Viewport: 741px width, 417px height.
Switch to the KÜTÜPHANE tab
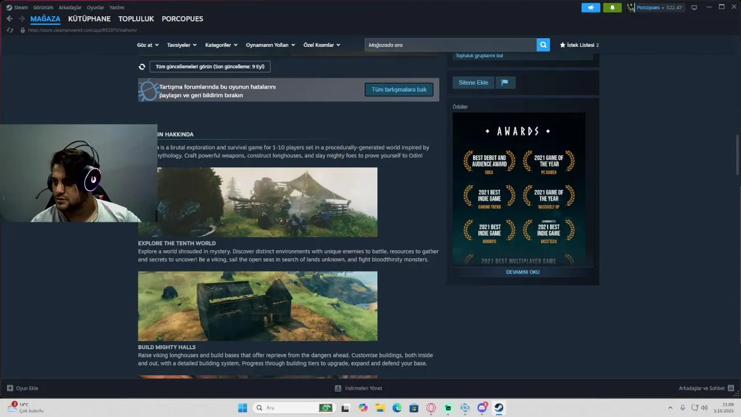(x=89, y=19)
